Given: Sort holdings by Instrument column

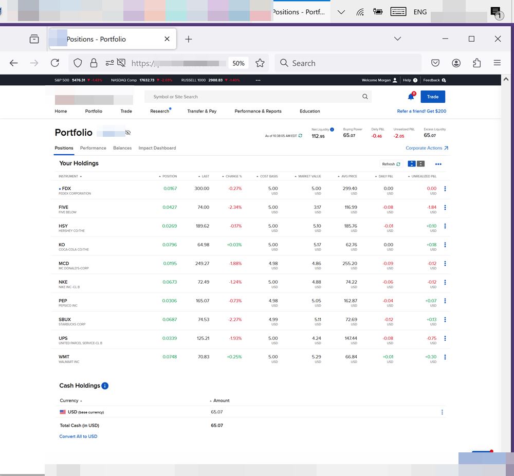Looking at the screenshot, I should coord(70,176).
